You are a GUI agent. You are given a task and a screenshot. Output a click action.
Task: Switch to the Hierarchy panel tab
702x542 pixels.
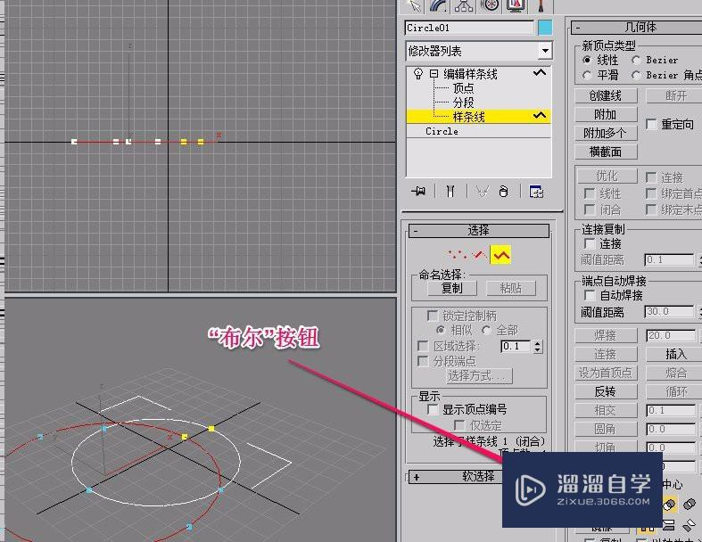[464, 6]
